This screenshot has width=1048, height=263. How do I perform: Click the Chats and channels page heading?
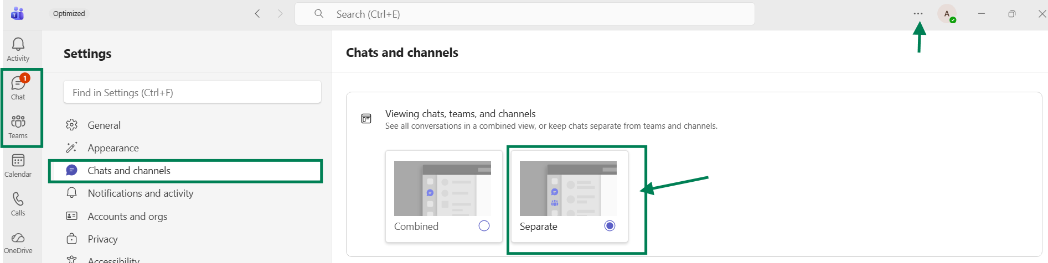[x=402, y=52]
